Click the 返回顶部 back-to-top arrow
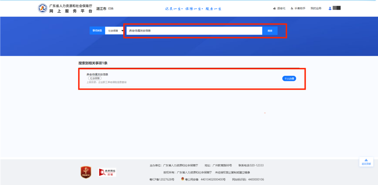Image resolution: width=378 pixels, height=185 pixels. [366, 161]
